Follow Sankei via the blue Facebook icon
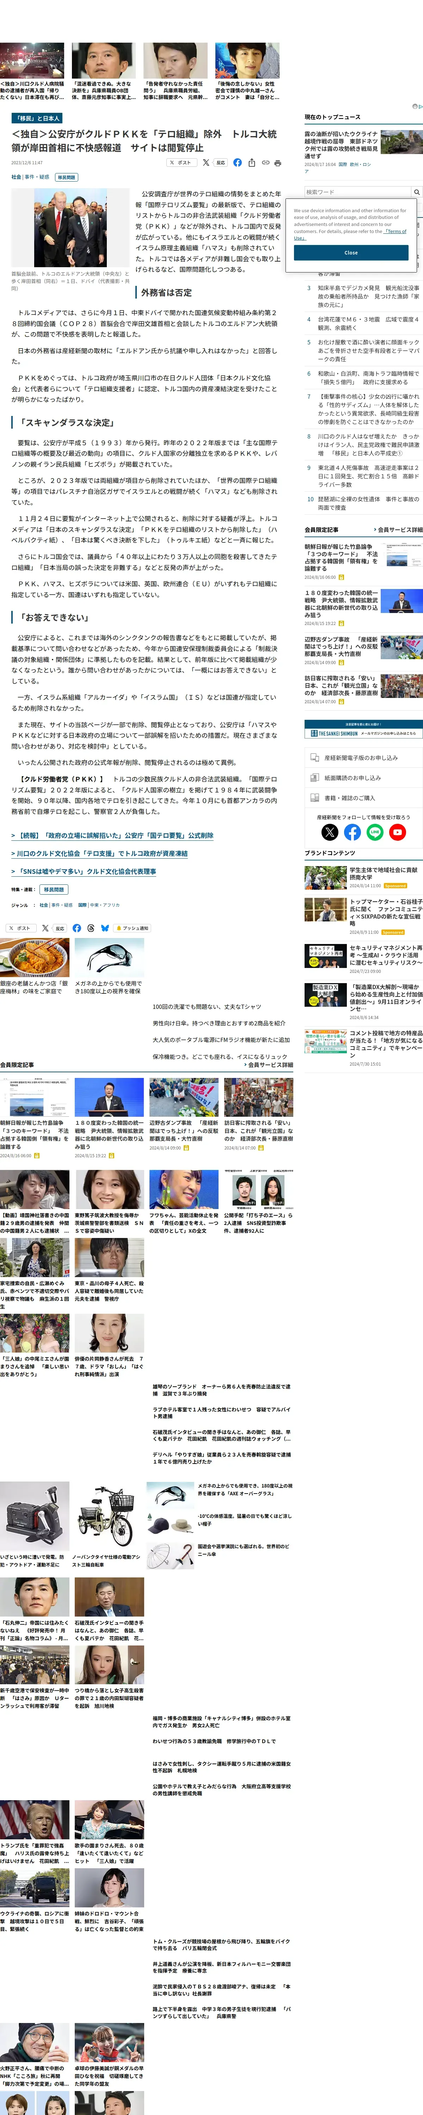The width and height of the screenshot is (423, 2115). pos(352,832)
